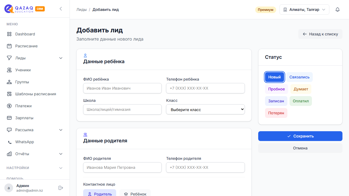The height and width of the screenshot is (196, 349).
Task: Click the admin@admin.kz email text
Action: tap(30, 191)
